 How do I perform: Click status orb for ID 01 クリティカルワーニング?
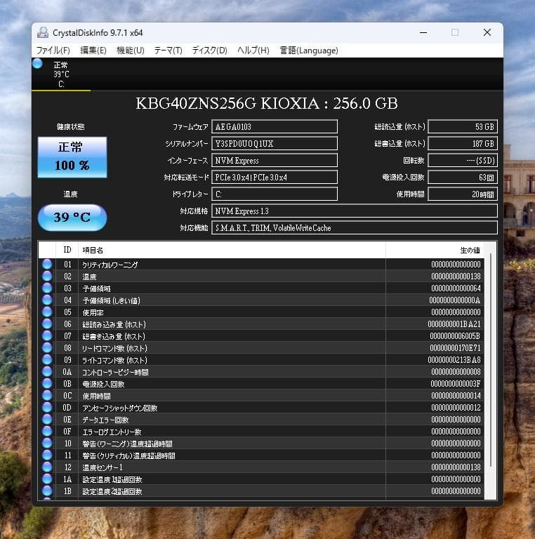click(47, 264)
